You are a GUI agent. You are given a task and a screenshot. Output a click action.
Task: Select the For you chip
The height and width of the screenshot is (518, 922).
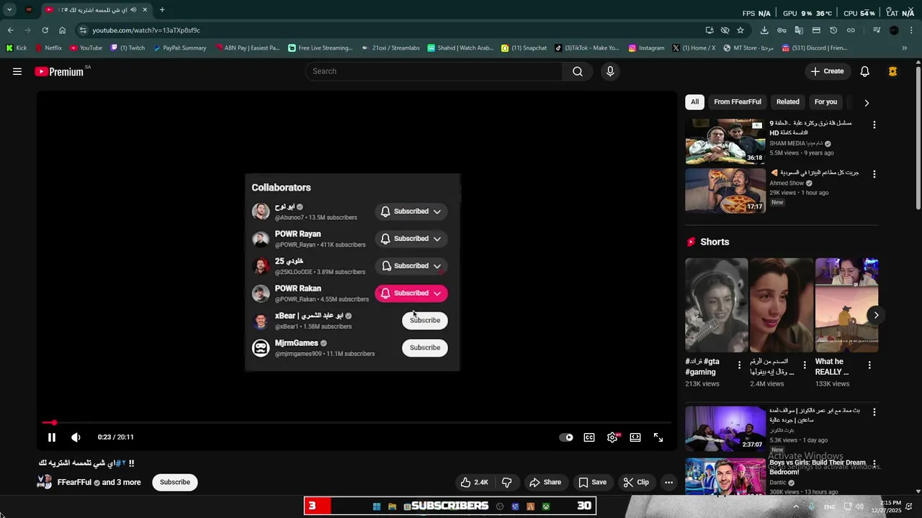pos(825,102)
